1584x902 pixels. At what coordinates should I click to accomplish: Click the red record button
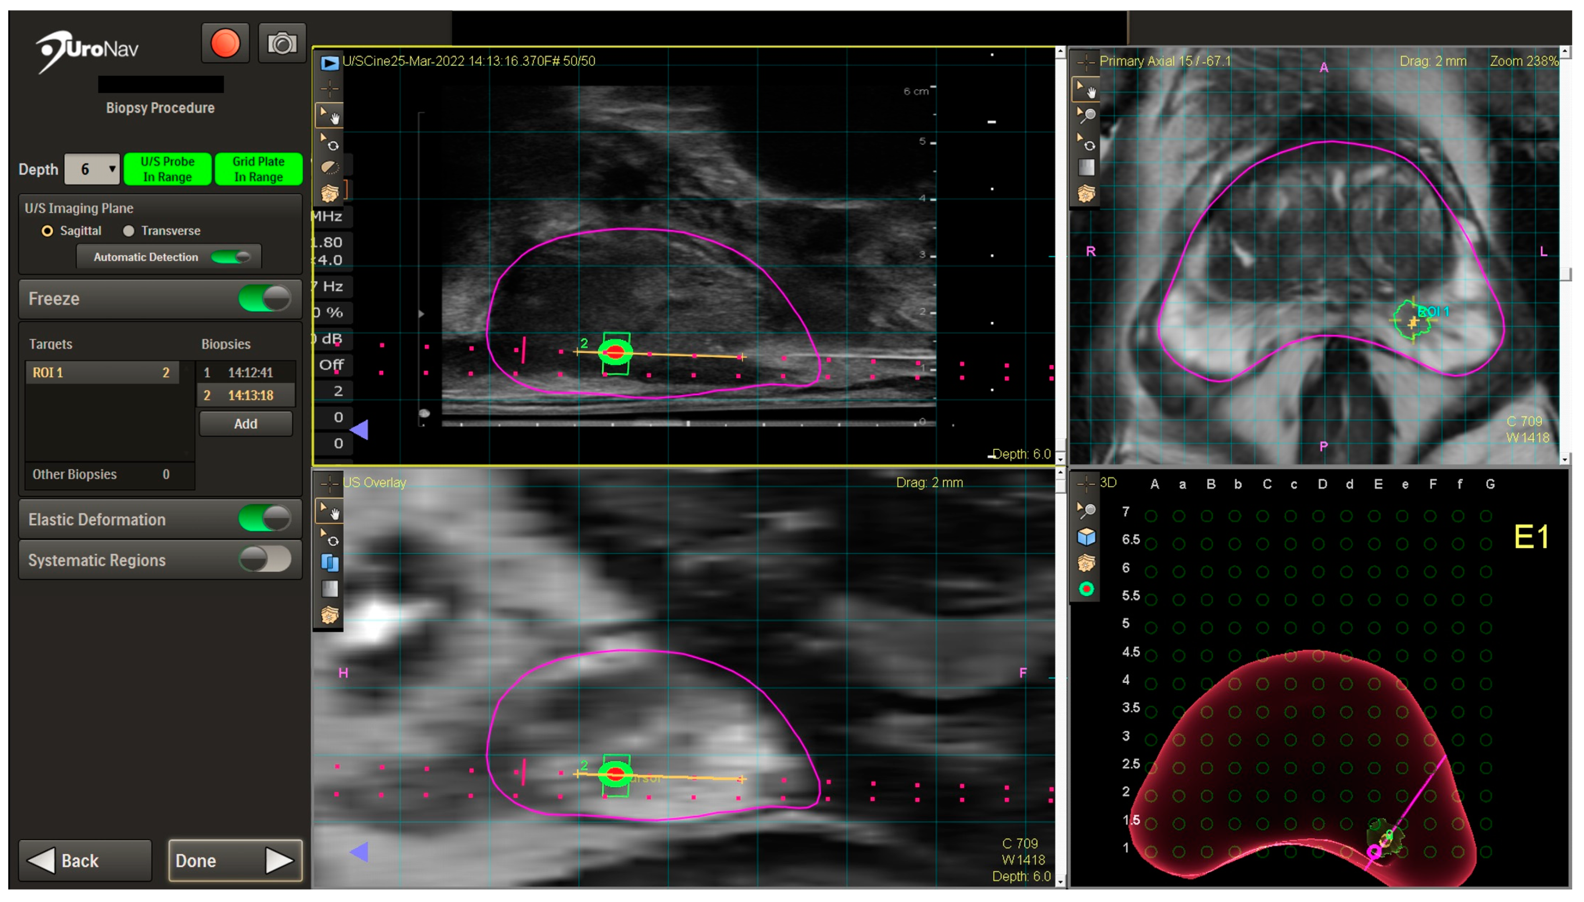click(225, 43)
